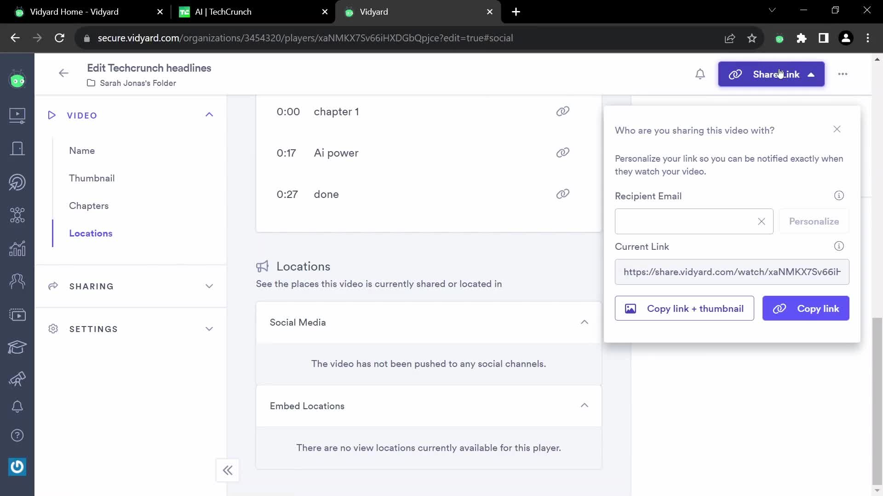Close the AI | TechCrunch tab
883x496 pixels.
point(325,12)
